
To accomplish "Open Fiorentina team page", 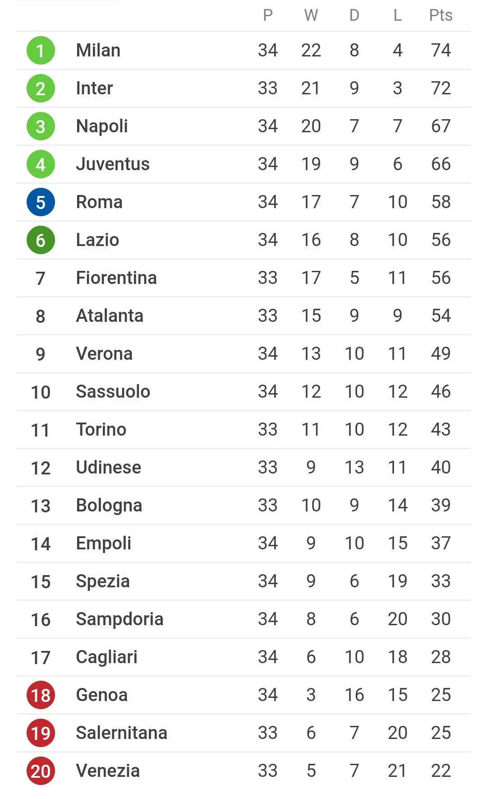I will pos(116,278).
